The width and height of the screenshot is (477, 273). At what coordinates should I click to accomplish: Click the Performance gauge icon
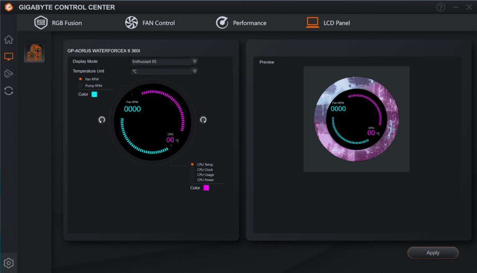coord(222,22)
